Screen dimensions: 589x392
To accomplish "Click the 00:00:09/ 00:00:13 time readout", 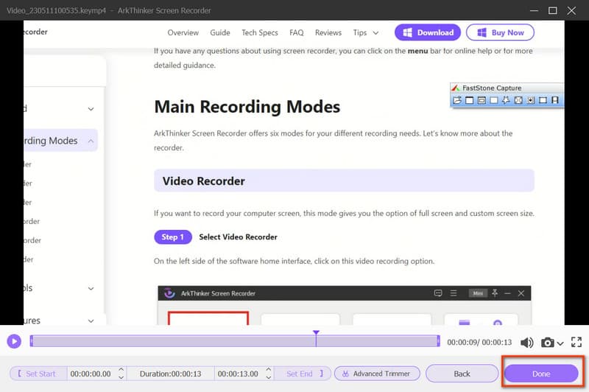I will point(479,343).
